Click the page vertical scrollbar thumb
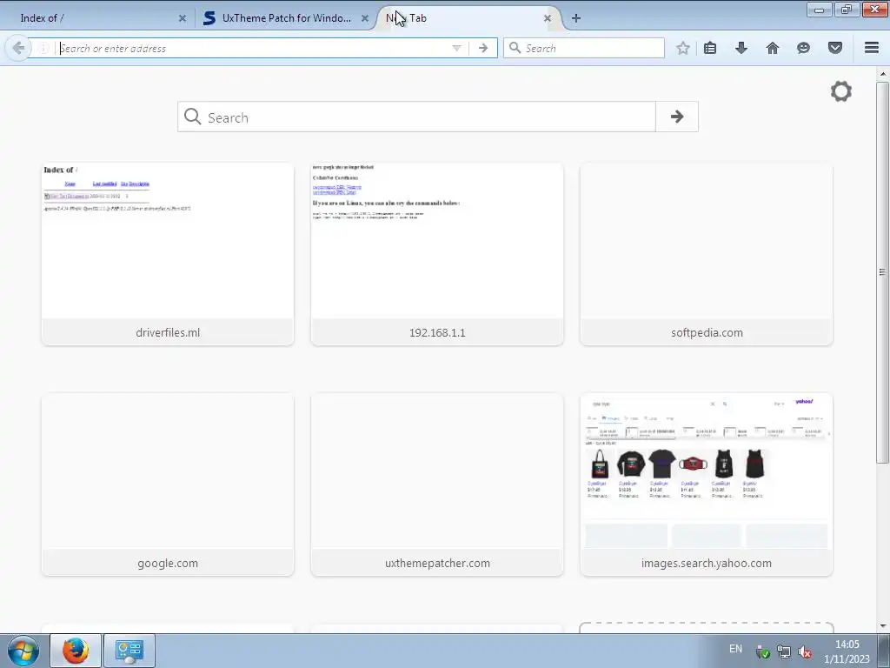Viewport: 890px width, 668px height. coord(883,272)
